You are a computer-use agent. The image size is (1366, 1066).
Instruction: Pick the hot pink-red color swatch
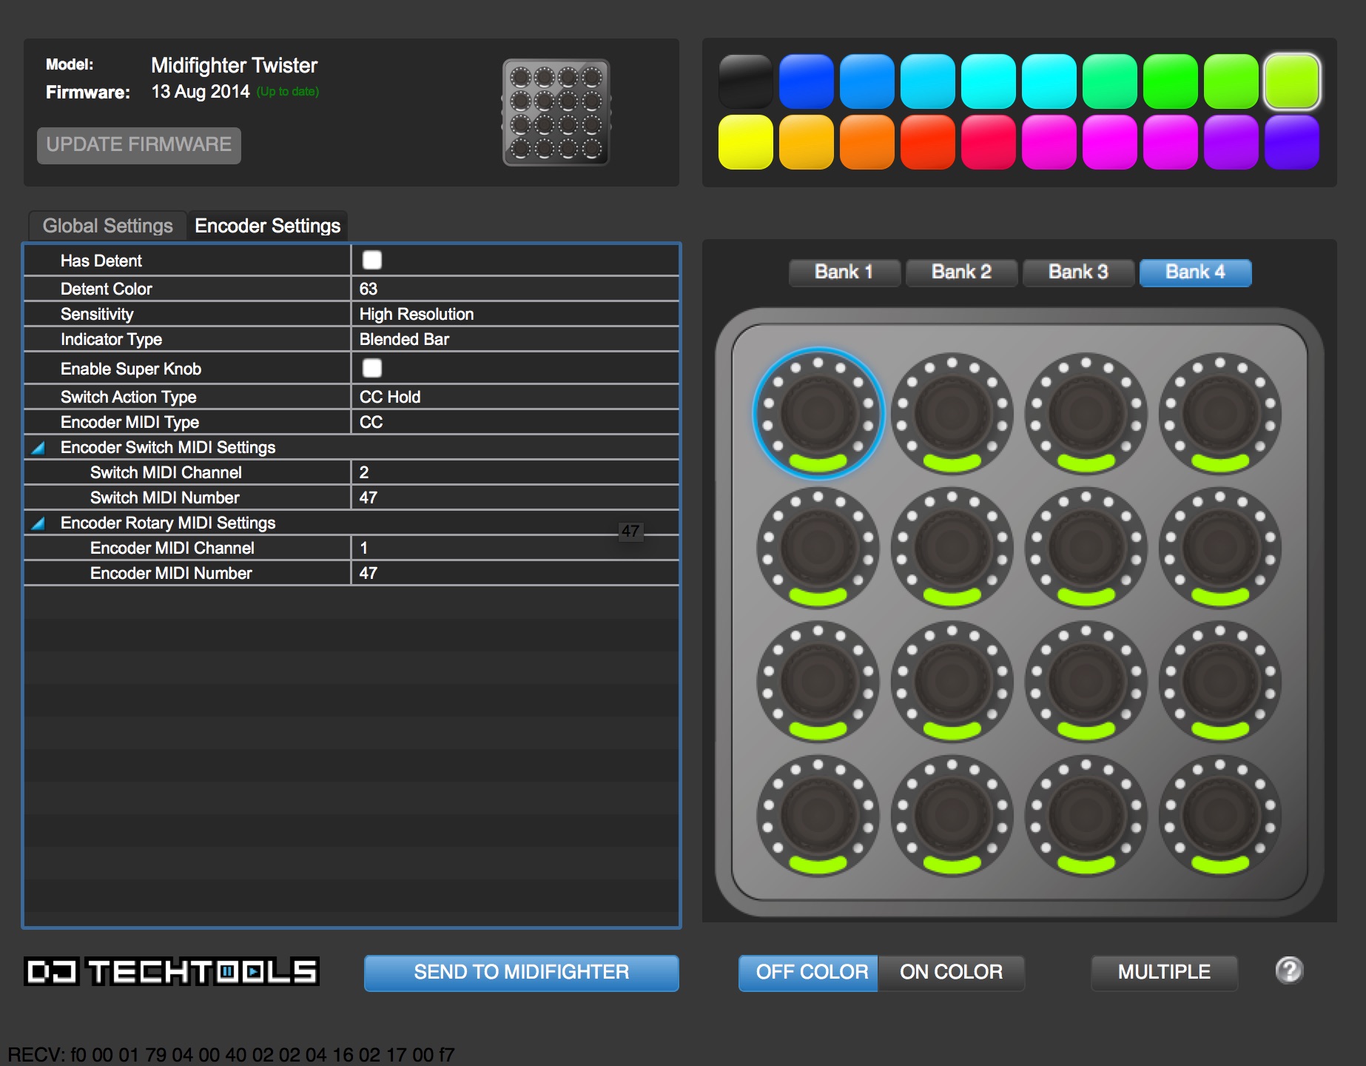989,142
